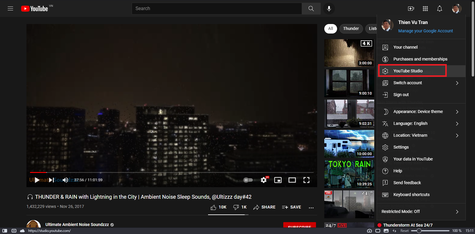Open Ultimate Ambient Noise Soundzzz channel name

point(77,225)
